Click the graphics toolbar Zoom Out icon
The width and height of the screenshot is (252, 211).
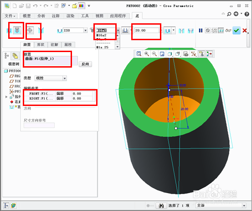tap(154, 54)
